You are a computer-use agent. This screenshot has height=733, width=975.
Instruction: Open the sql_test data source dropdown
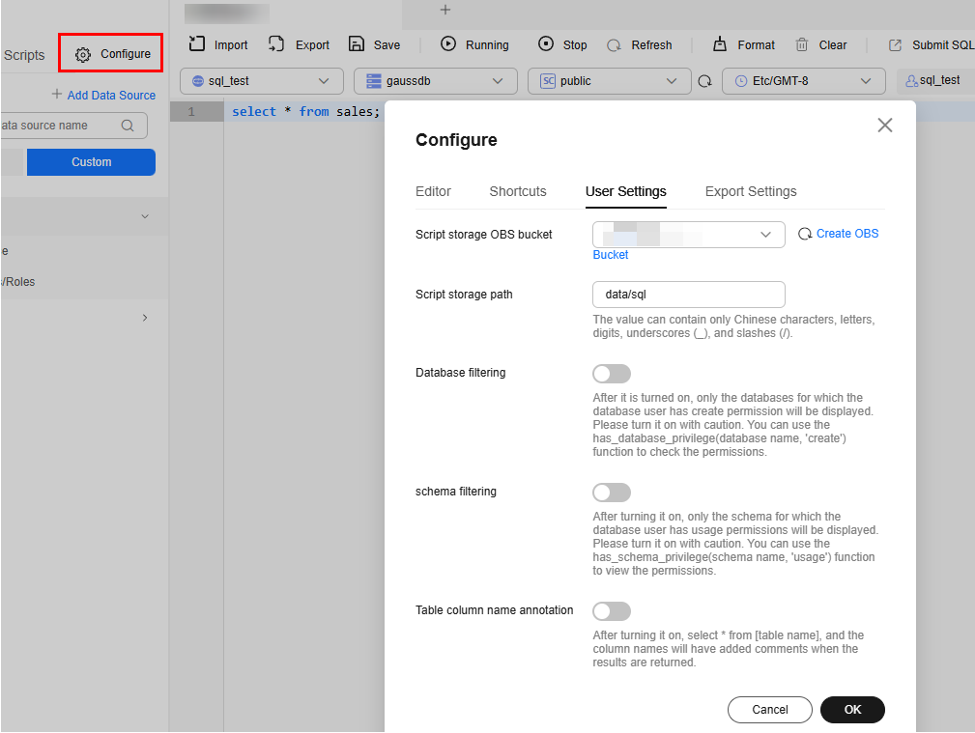coord(261,81)
